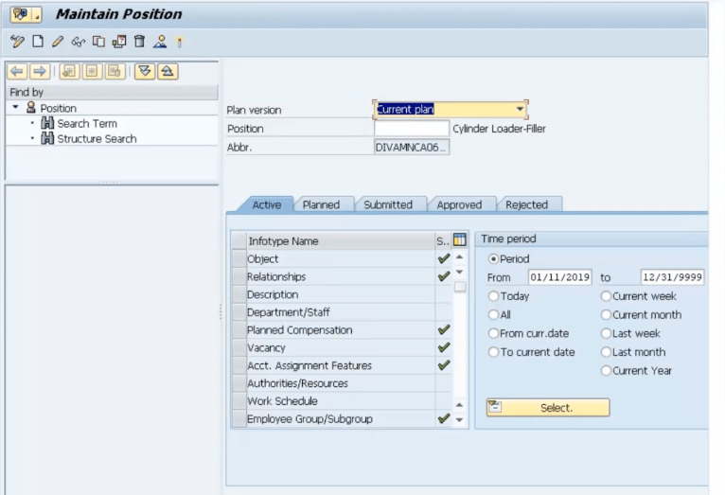Screen dimensions: 725x495
Task: Open the Plan version dropdown
Action: [520, 109]
